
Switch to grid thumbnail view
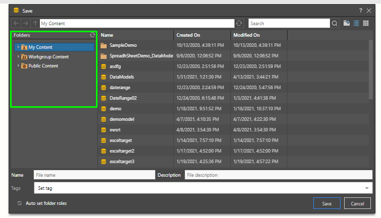366,23
